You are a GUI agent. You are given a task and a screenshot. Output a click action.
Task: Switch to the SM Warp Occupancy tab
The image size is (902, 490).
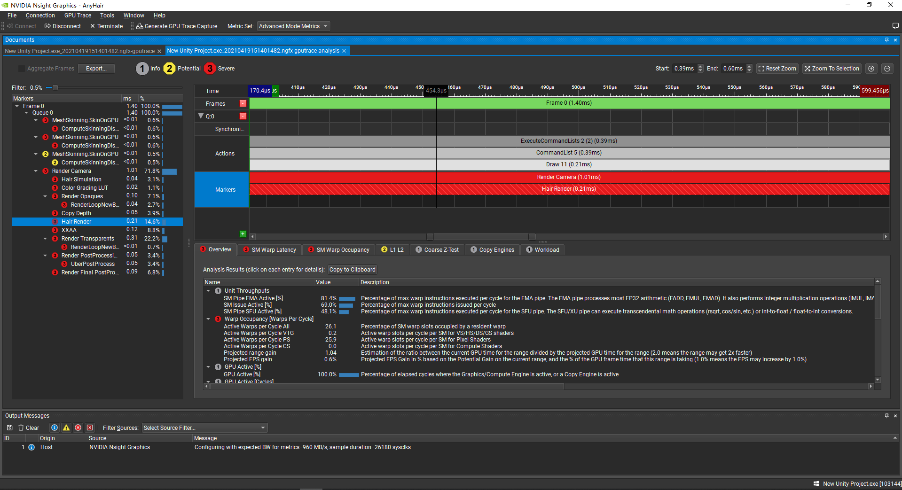pyautogui.click(x=338, y=250)
